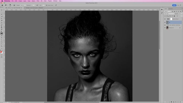The width and height of the screenshot is (183, 103).
Task: Toggle the Protect Tones checkbox
Action: (47, 5)
